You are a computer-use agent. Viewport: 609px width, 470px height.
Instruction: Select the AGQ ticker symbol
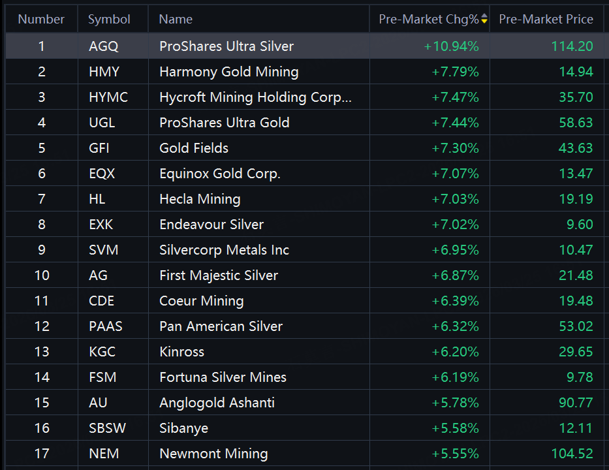point(104,46)
